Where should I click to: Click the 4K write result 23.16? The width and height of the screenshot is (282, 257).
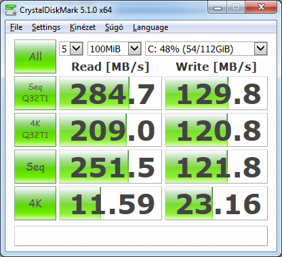pos(216,203)
